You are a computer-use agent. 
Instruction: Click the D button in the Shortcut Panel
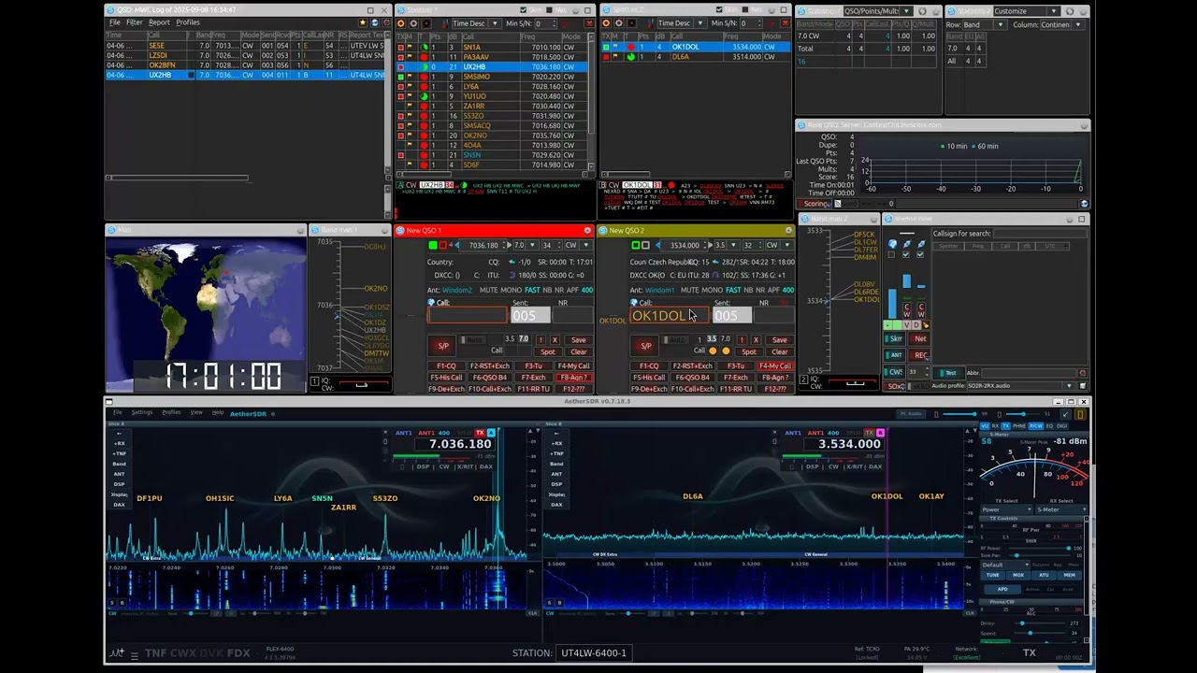tap(915, 325)
